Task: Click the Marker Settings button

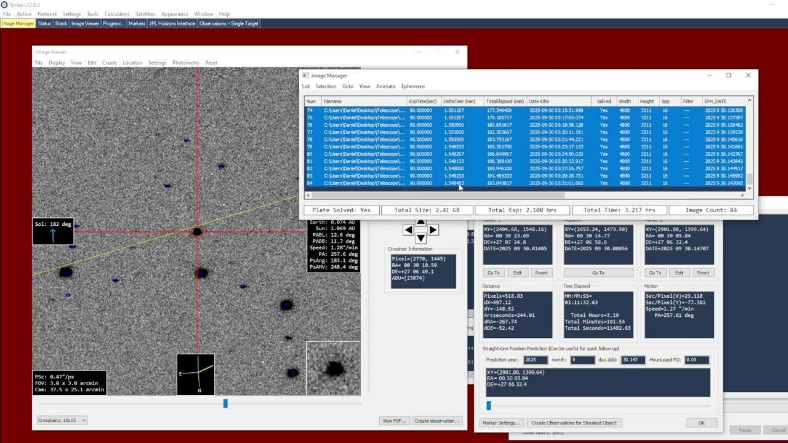Action: pyautogui.click(x=500, y=423)
